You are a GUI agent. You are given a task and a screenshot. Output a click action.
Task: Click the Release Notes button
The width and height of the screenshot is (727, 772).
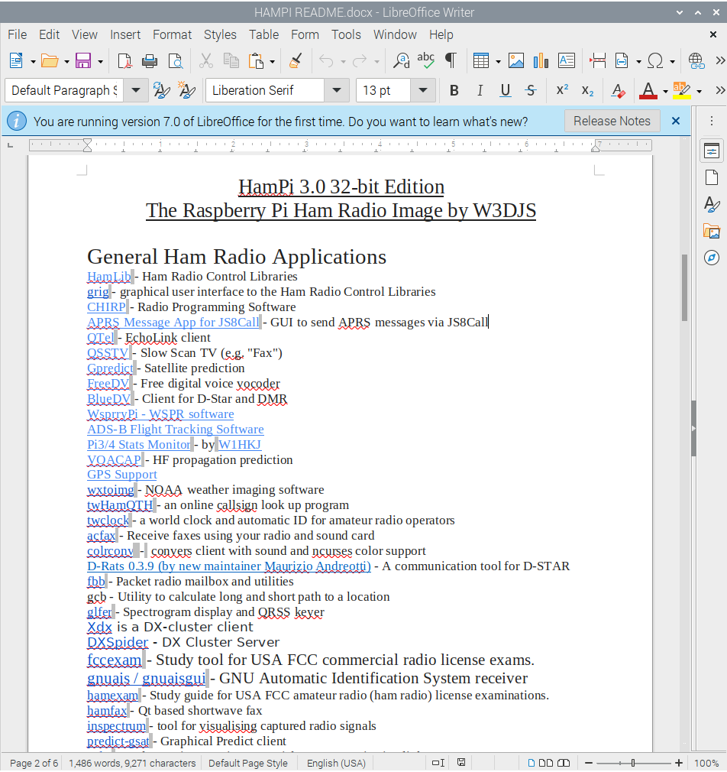[x=612, y=121]
